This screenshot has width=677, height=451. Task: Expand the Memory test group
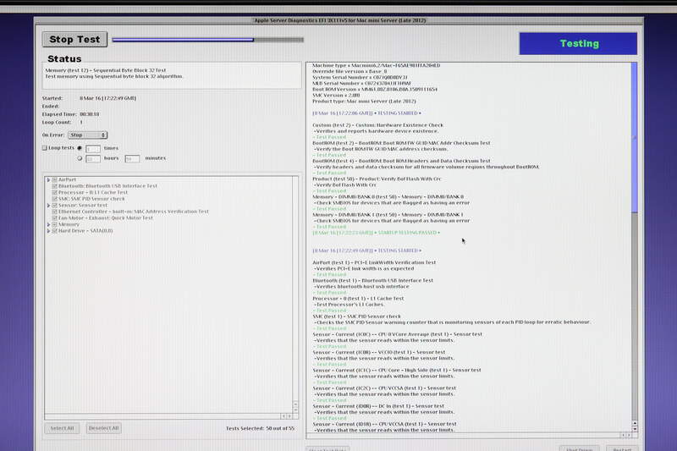click(x=48, y=224)
